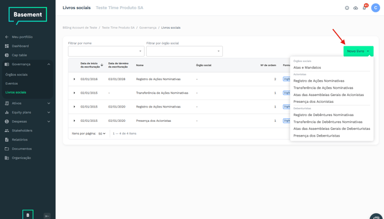Click the Nº de ordem column header

268,65
